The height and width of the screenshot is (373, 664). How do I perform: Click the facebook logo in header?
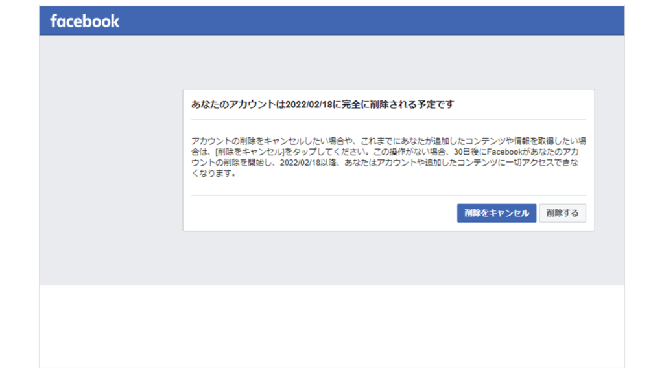85,21
